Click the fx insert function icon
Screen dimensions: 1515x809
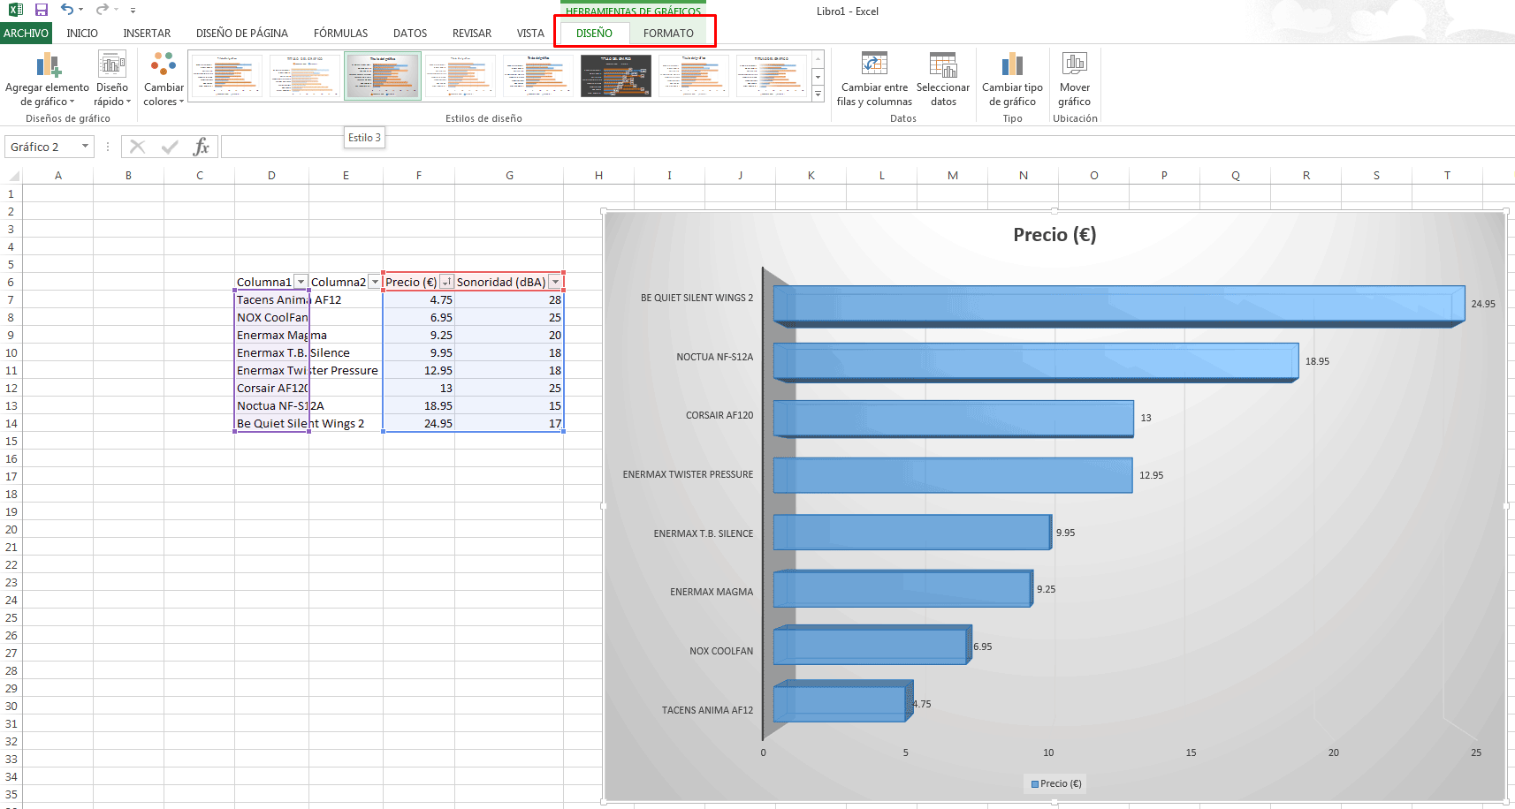click(x=202, y=147)
